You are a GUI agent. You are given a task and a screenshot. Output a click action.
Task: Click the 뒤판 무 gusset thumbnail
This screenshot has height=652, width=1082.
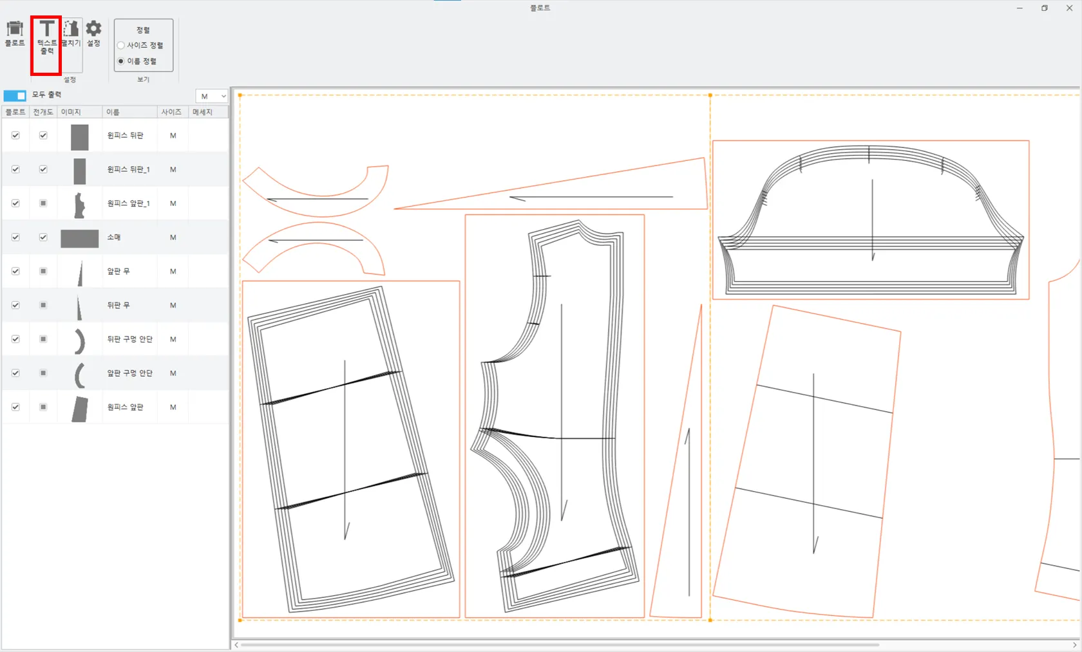coord(79,307)
